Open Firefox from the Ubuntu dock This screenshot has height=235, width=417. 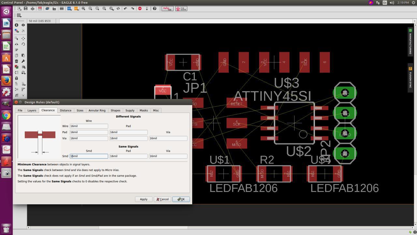click(x=6, y=81)
